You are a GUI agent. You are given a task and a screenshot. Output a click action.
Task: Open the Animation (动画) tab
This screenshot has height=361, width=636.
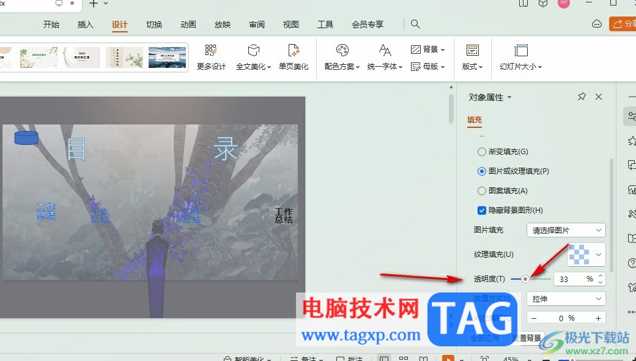coord(188,24)
